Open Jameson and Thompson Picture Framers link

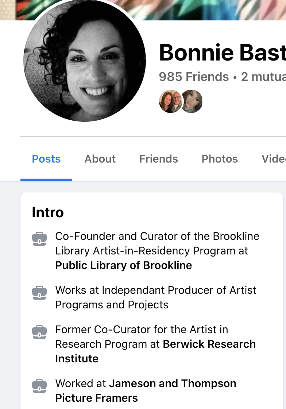(172, 383)
